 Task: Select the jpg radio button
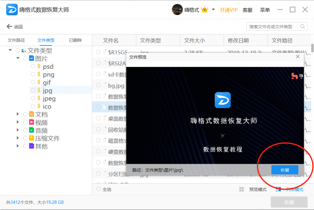(33, 90)
